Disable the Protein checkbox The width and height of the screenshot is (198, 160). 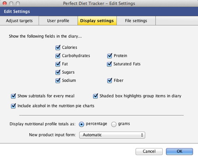tap(110, 56)
